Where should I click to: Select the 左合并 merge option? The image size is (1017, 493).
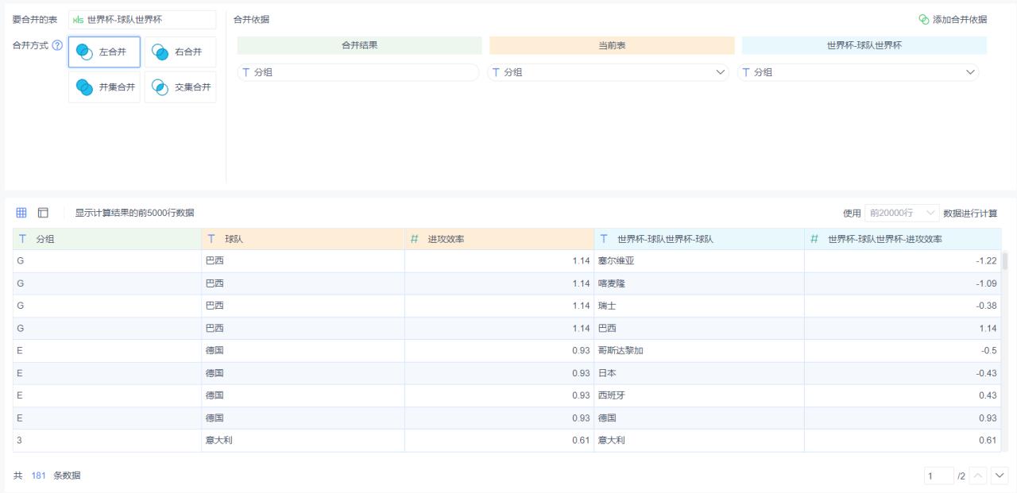click(104, 52)
